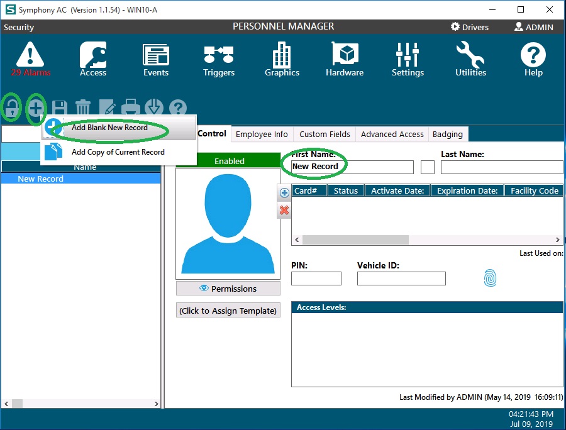Click the Last Name input field

point(502,167)
